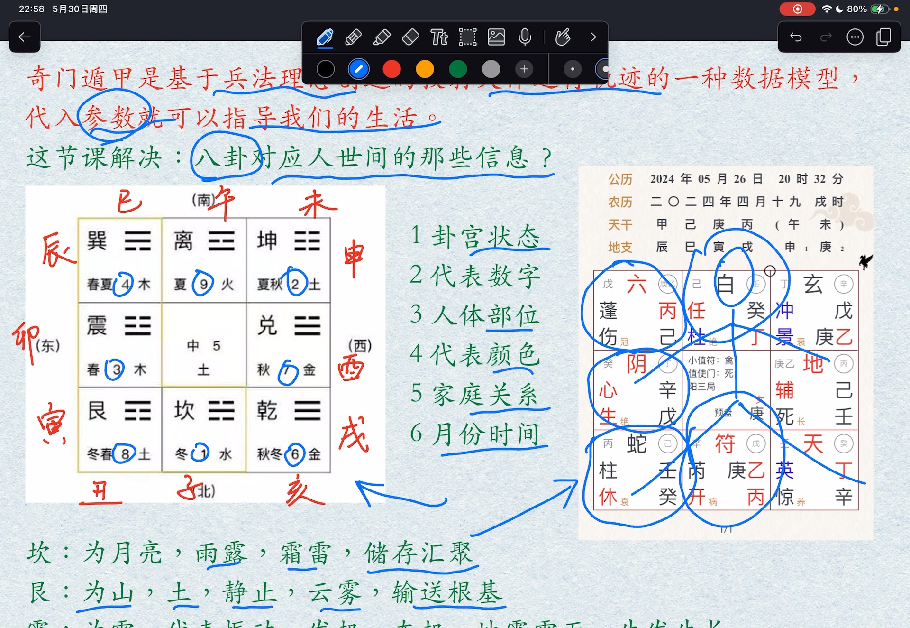Choose the orange pen color
The height and width of the screenshot is (628, 910).
(x=425, y=69)
